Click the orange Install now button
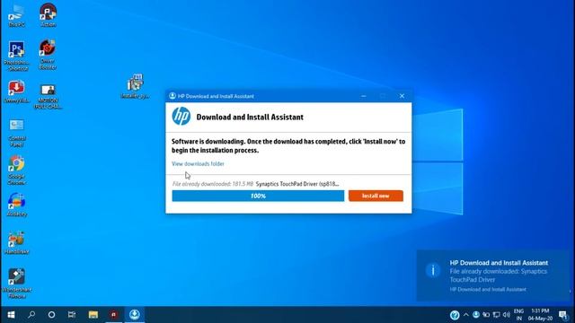Image resolution: width=575 pixels, height=323 pixels. pos(376,196)
